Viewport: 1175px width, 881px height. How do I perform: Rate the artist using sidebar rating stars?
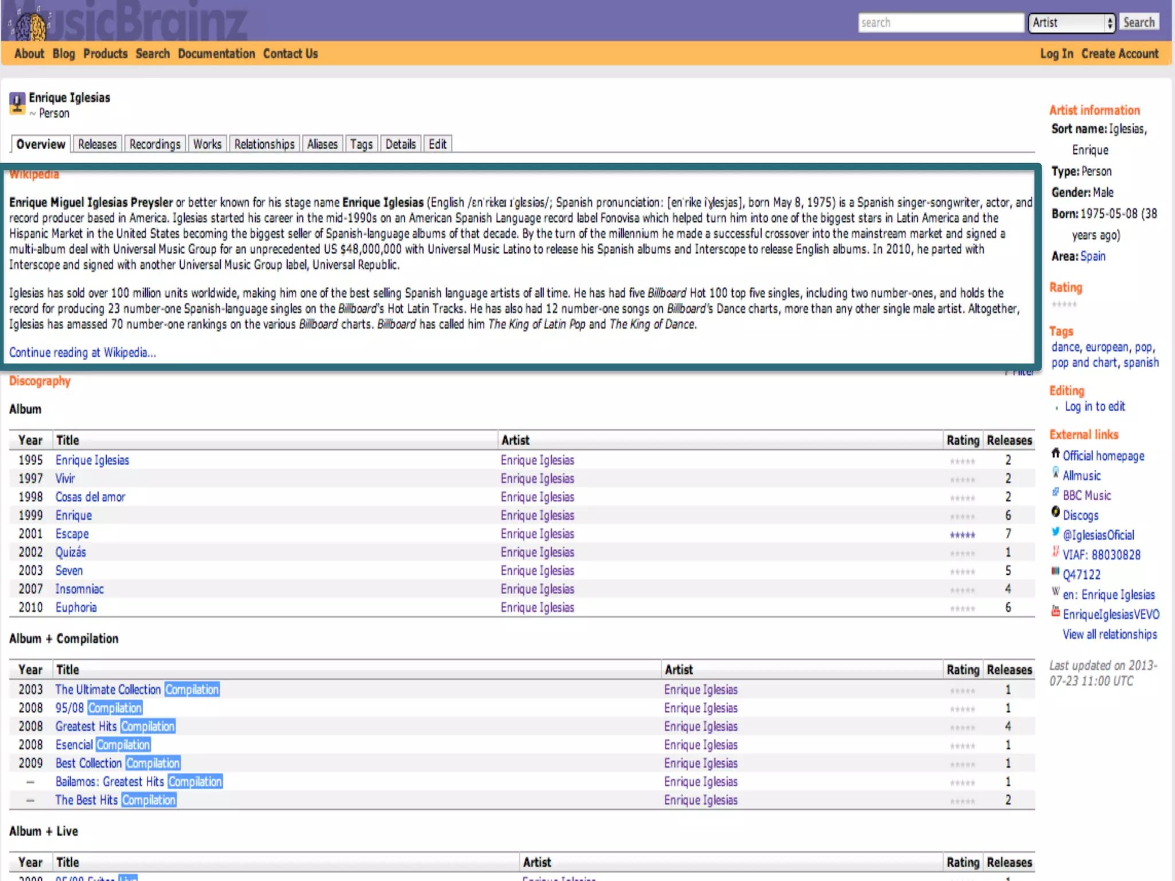[1064, 305]
